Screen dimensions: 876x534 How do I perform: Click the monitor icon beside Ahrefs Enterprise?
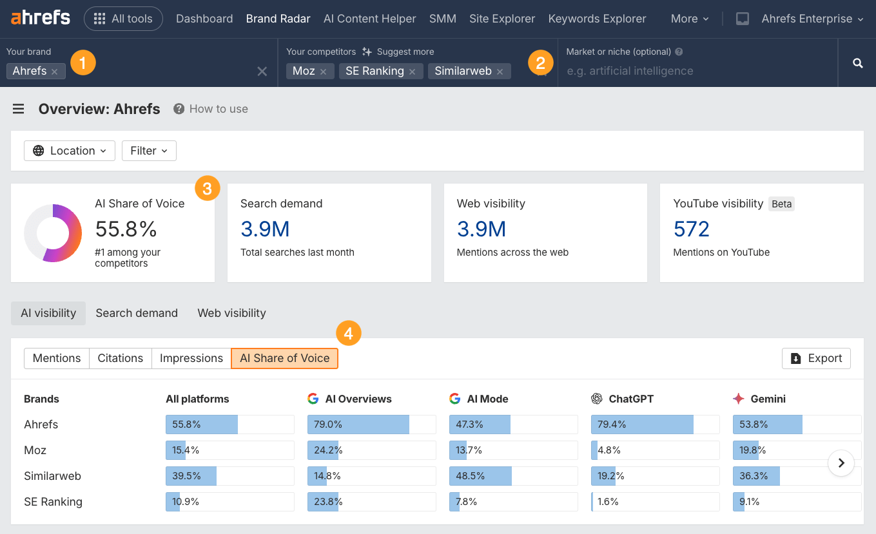pos(742,19)
